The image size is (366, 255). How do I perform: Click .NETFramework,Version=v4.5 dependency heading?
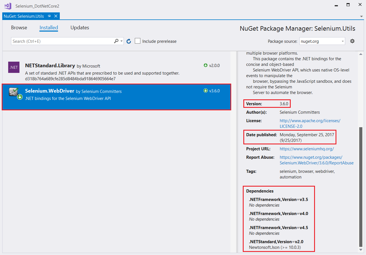[278, 227]
